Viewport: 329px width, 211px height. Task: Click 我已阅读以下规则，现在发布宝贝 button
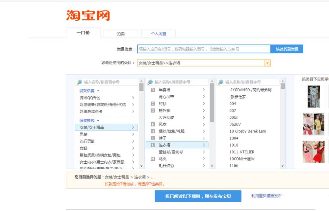point(198,196)
